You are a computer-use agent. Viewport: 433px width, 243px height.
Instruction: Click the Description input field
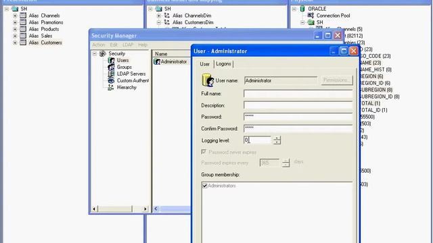click(298, 105)
